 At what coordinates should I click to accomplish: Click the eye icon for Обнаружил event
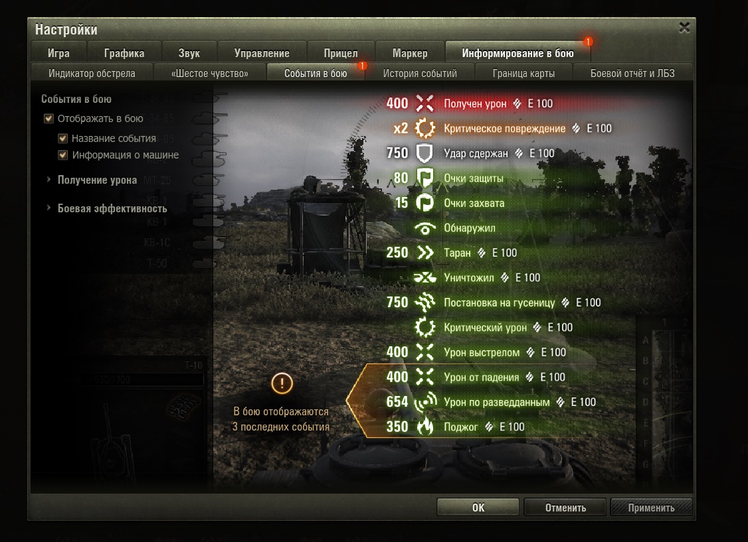[424, 228]
